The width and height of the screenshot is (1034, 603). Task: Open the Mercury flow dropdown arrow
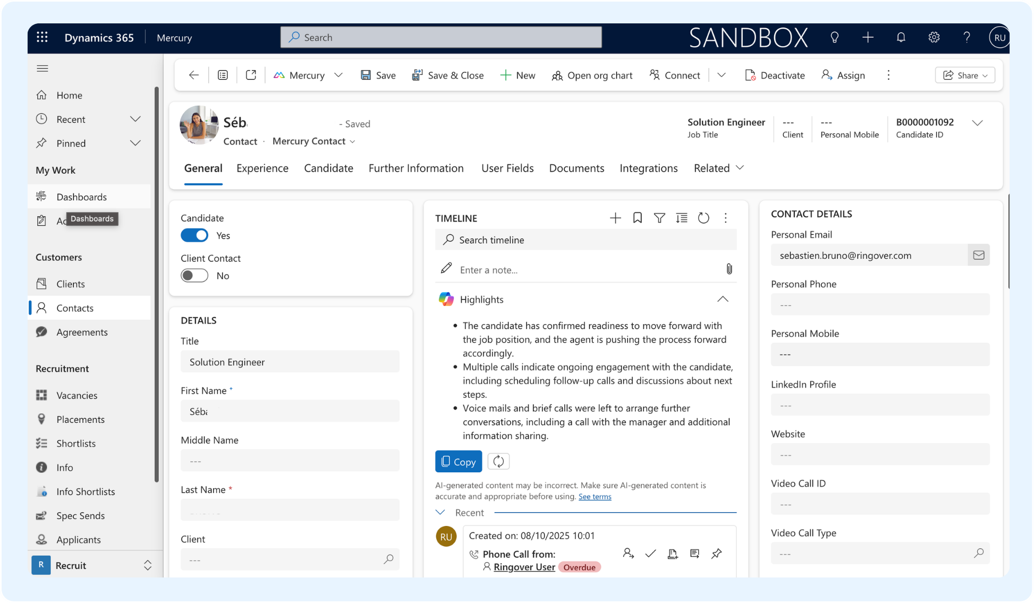338,75
